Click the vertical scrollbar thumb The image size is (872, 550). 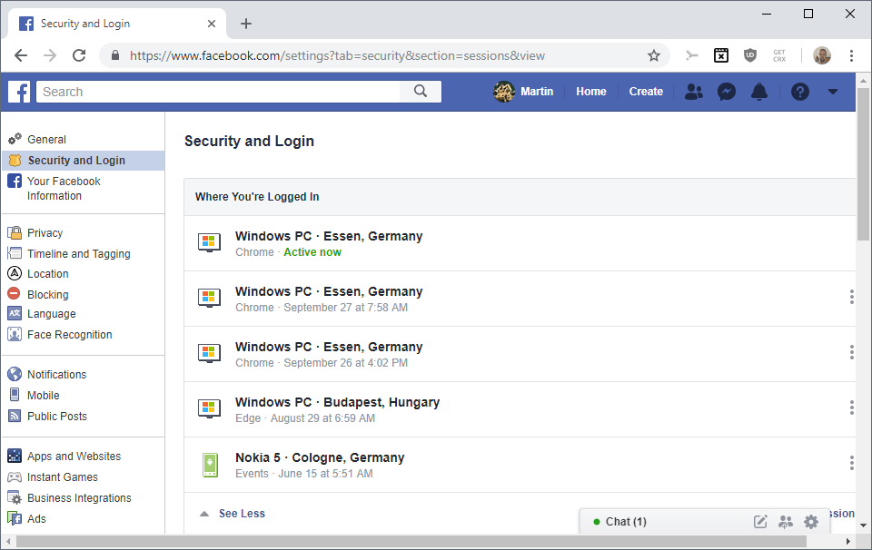[x=863, y=164]
